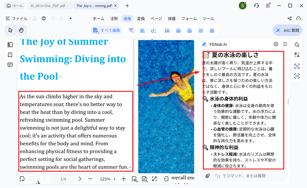Open the cloud upload icon
This screenshot has height=188, width=307.
[299, 18]
